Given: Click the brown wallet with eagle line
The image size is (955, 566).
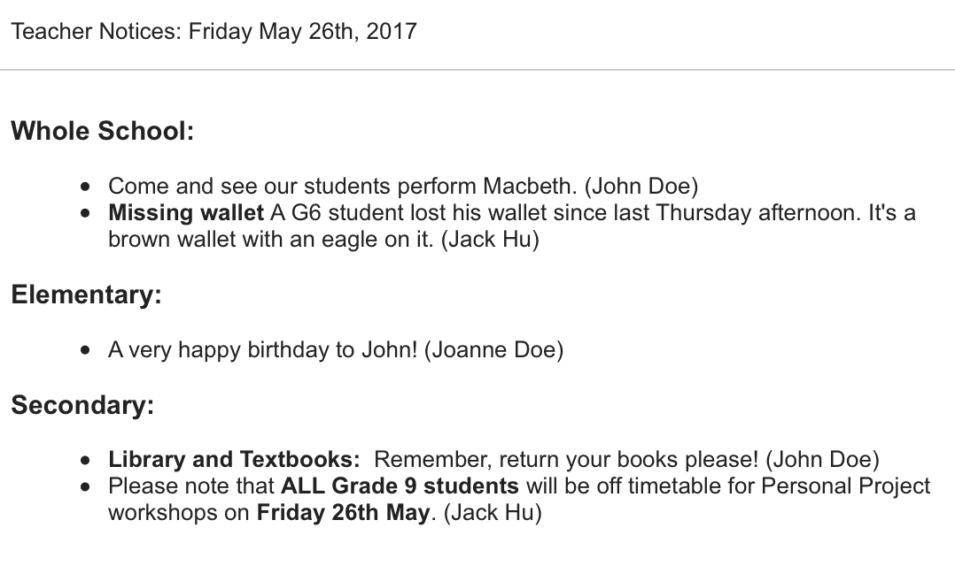Looking at the screenshot, I should point(323,240).
